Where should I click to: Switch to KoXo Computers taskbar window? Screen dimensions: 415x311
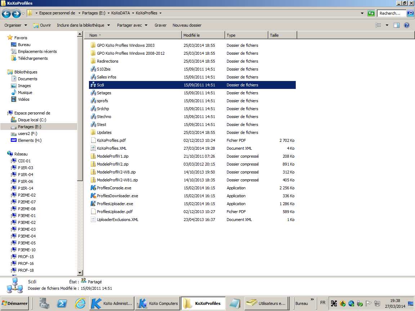pyautogui.click(x=158, y=303)
